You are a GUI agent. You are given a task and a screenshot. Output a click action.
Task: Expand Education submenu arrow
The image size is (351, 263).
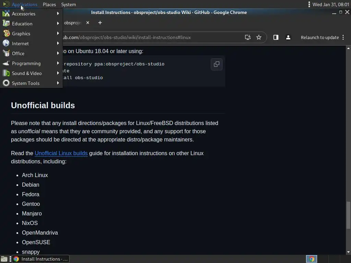coord(58,23)
